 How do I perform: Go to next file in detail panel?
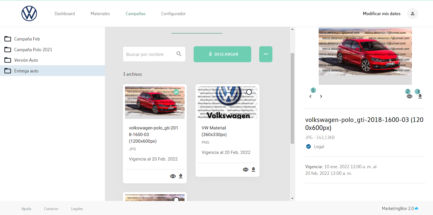[x=321, y=96]
